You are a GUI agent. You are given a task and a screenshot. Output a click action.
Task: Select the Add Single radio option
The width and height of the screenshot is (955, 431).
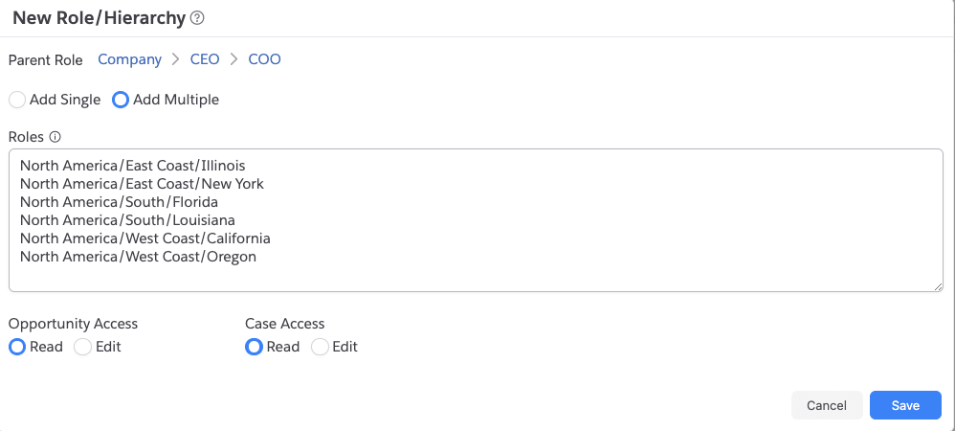(17, 100)
